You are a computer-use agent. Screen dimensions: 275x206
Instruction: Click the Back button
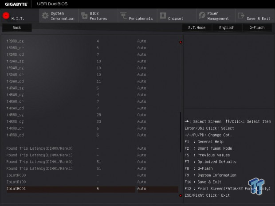[x=17, y=27]
